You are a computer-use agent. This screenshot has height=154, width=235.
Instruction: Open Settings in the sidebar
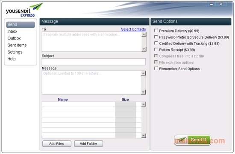15,52
